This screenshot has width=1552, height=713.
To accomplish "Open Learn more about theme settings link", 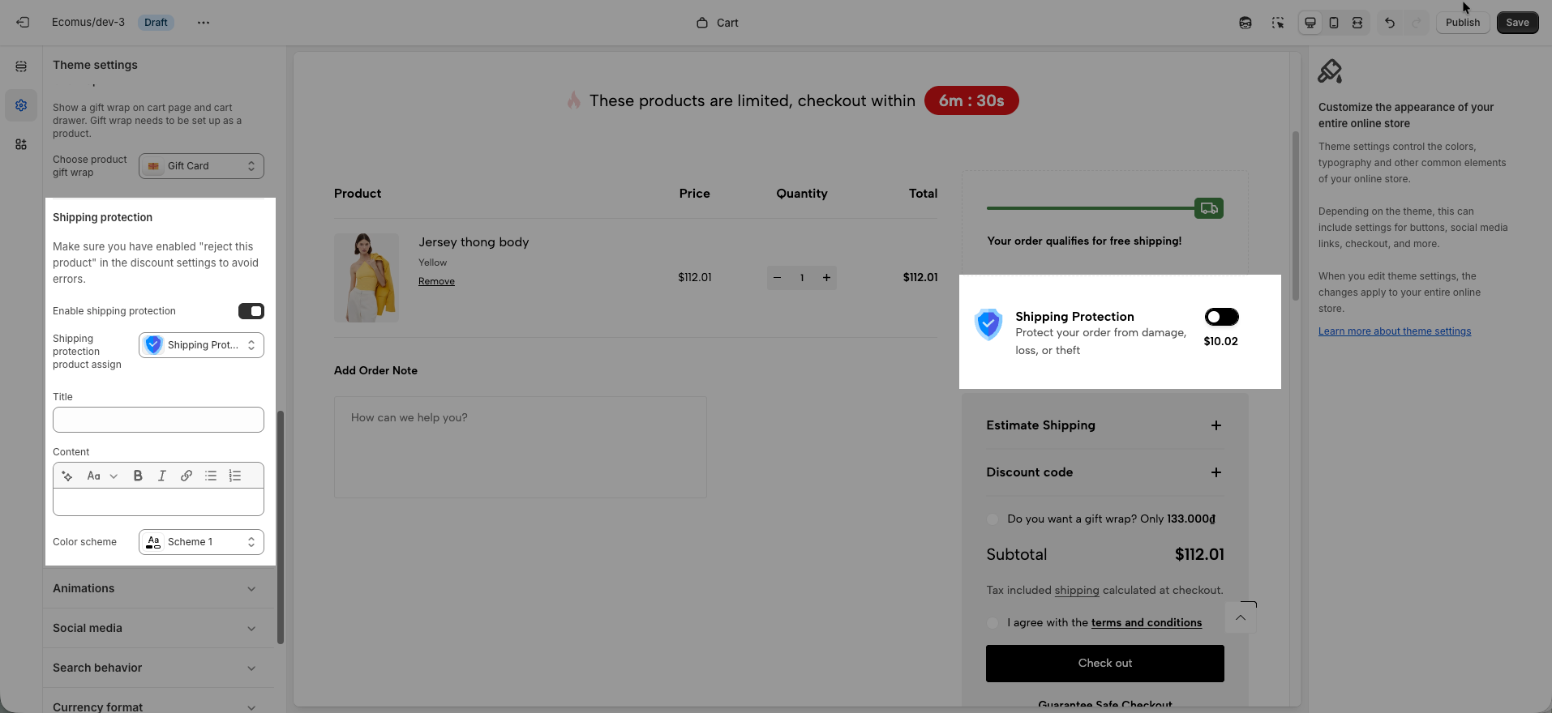I will click(x=1394, y=331).
